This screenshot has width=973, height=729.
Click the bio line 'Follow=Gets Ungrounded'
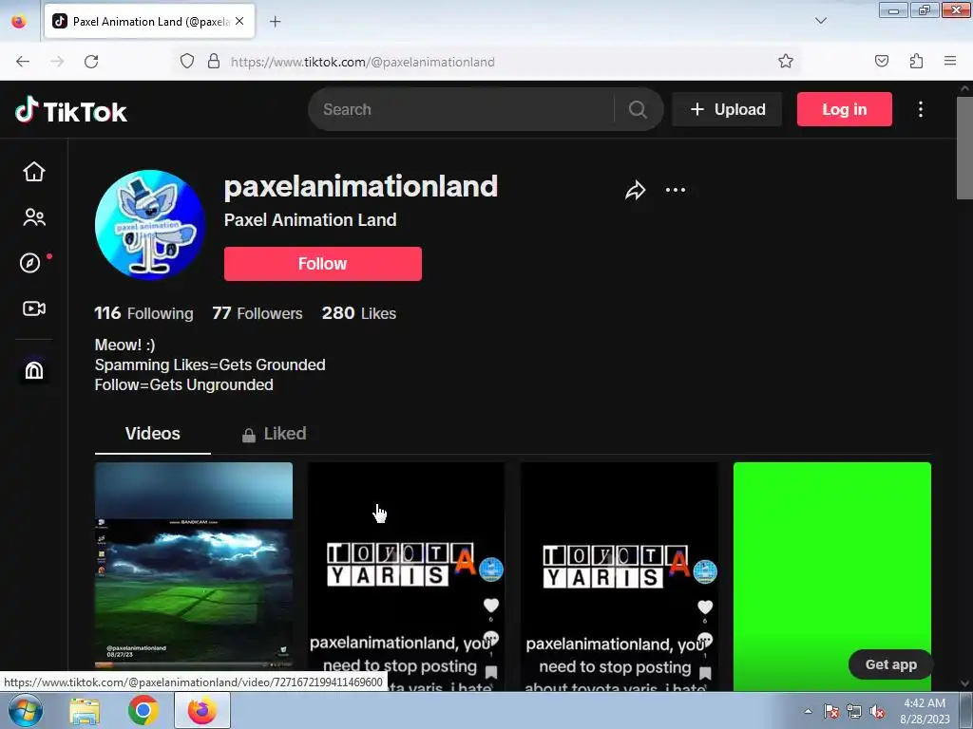pos(183,385)
